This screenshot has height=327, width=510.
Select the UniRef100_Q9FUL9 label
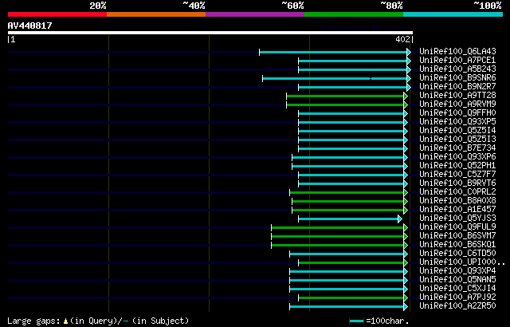(x=457, y=227)
